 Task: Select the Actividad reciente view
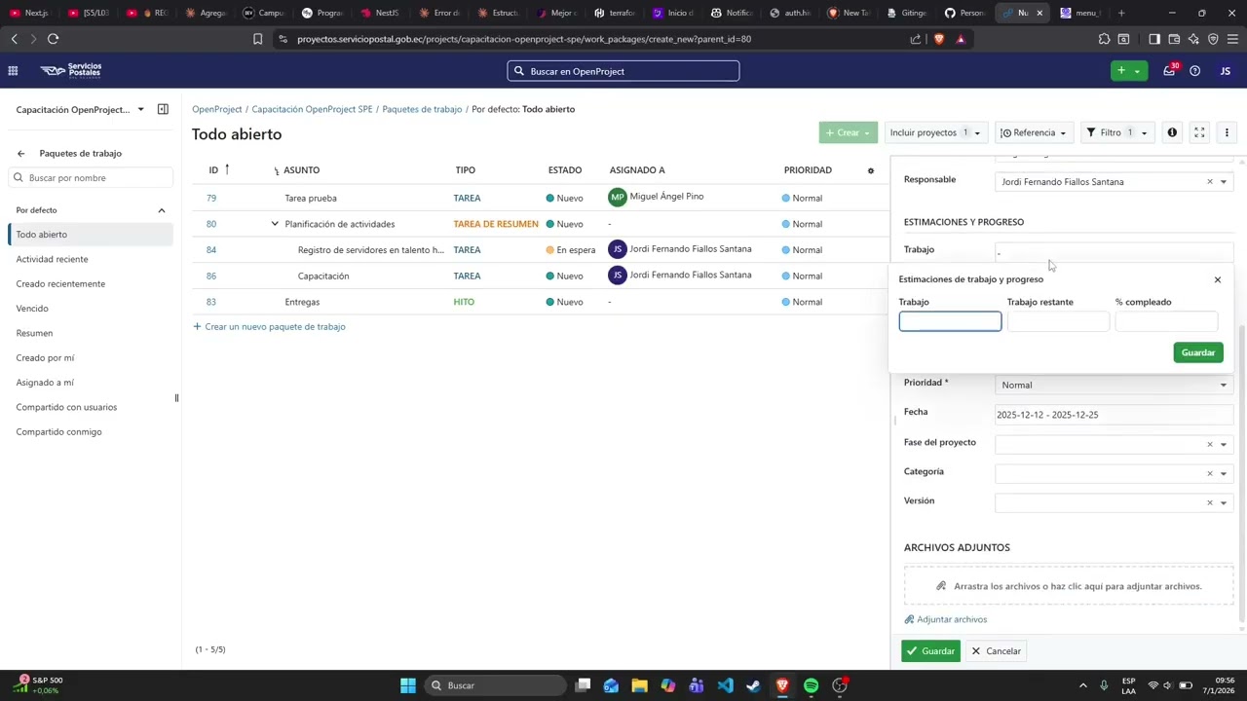tap(53, 259)
